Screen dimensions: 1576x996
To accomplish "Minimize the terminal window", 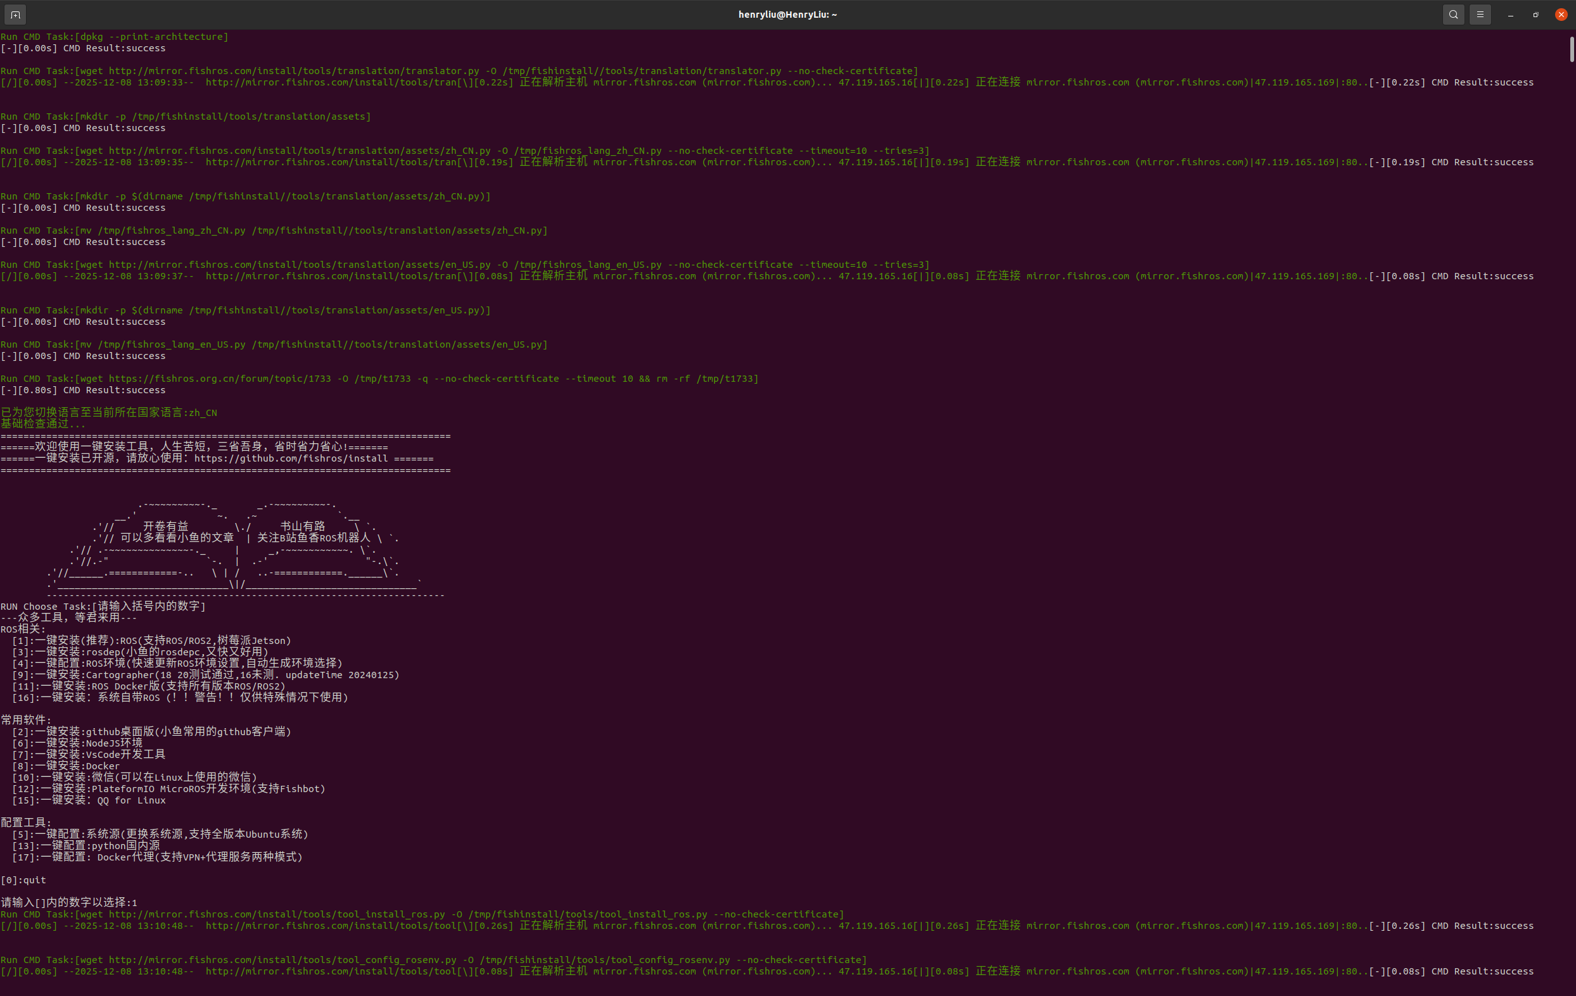I will [1511, 15].
